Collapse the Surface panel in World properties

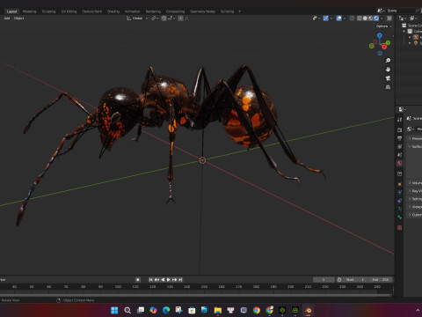pos(410,146)
